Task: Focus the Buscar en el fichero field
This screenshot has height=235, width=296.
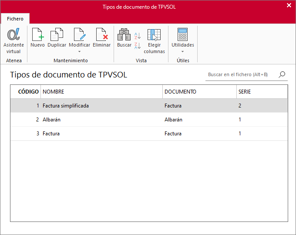Action: 242,74
